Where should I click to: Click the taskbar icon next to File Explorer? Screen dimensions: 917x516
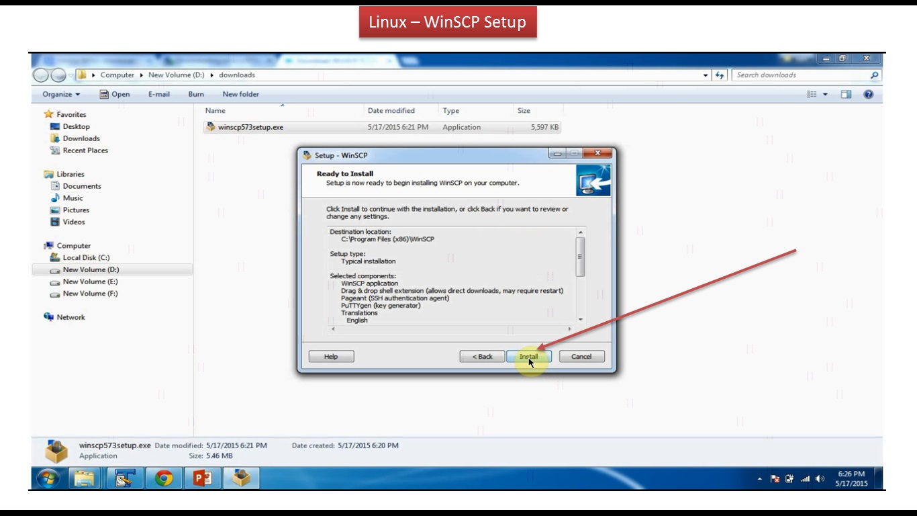[124, 478]
